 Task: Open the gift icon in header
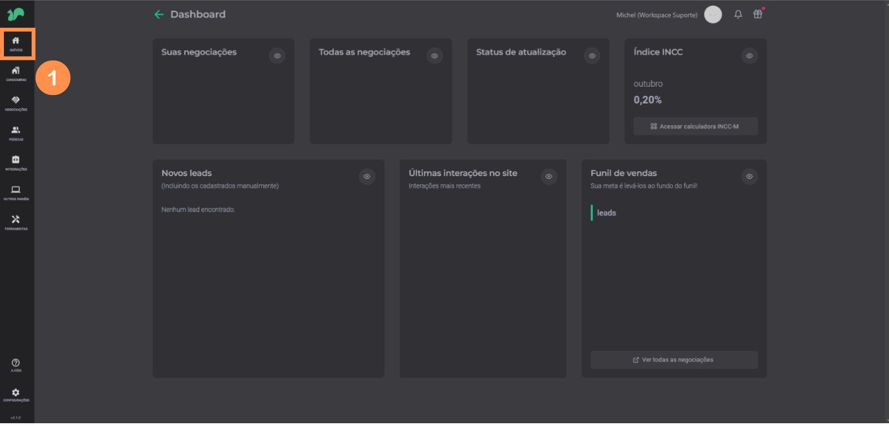coord(757,14)
